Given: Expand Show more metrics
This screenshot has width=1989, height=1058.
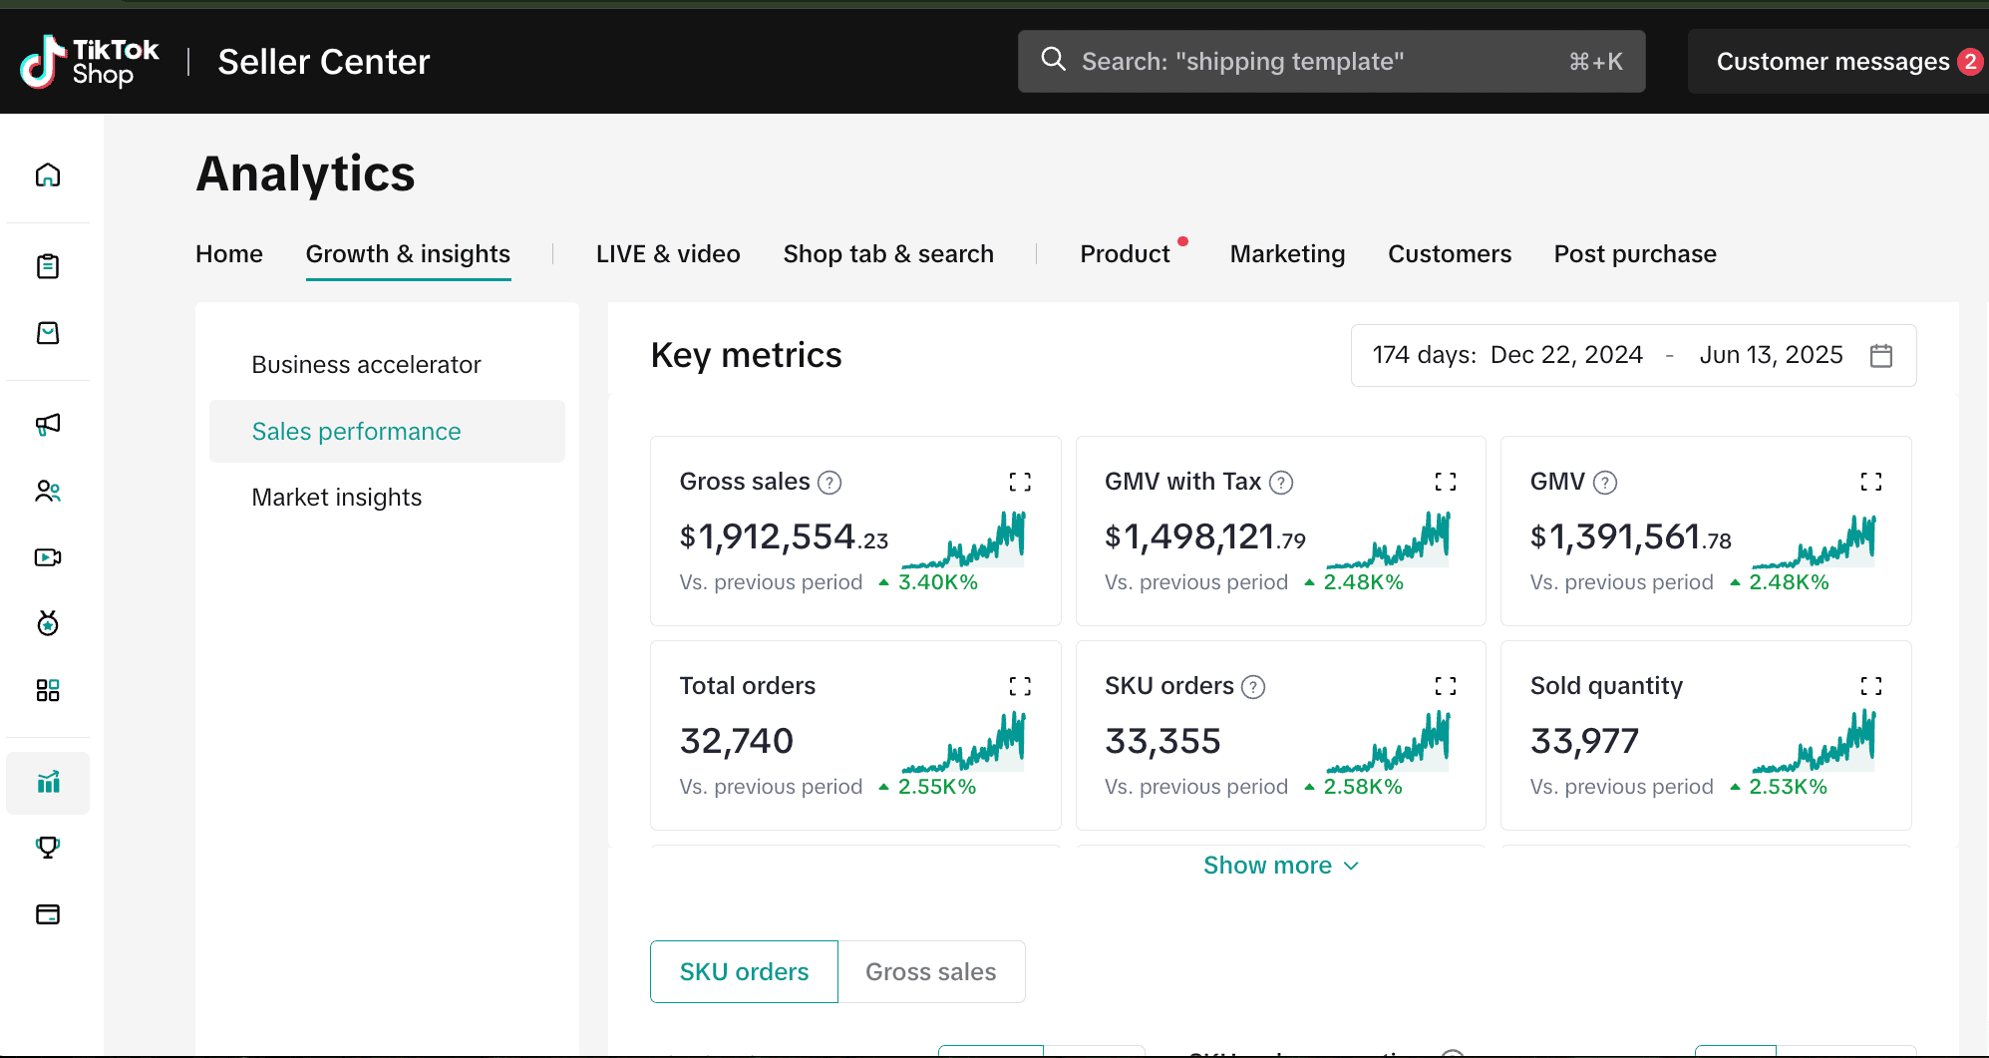Looking at the screenshot, I should tap(1281, 866).
